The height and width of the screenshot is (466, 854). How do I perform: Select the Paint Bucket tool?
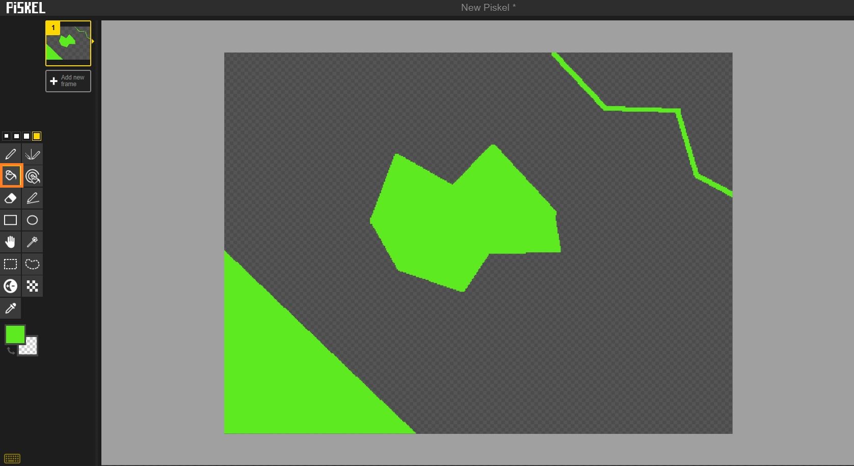(x=10, y=176)
